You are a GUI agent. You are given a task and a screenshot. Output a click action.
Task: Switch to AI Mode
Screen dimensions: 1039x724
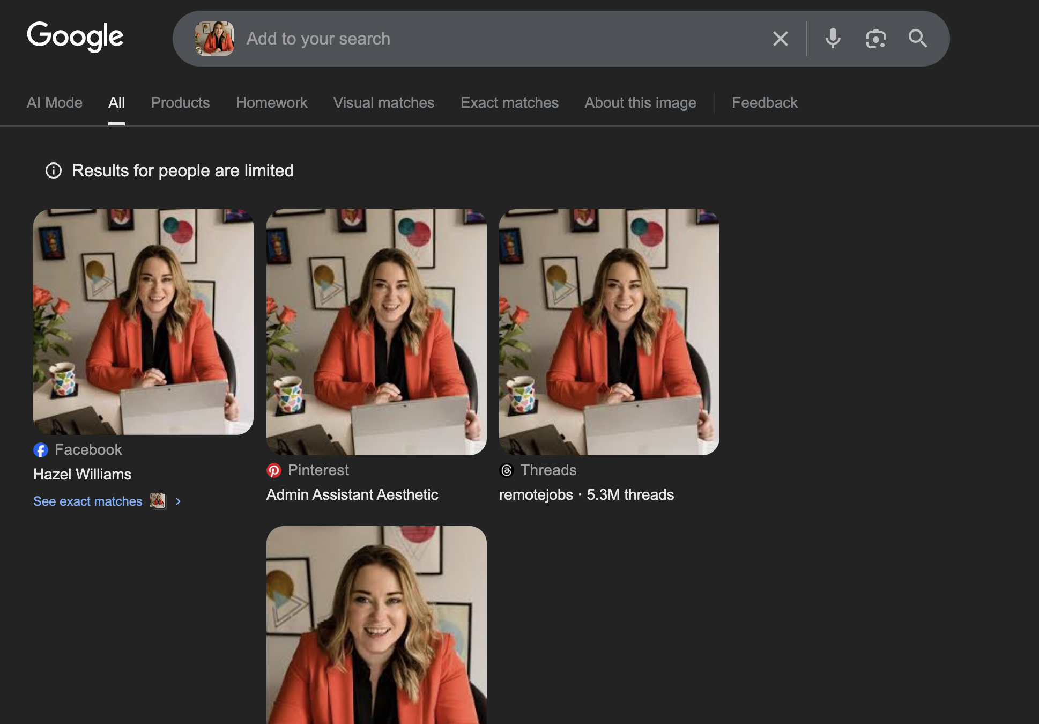pos(54,102)
